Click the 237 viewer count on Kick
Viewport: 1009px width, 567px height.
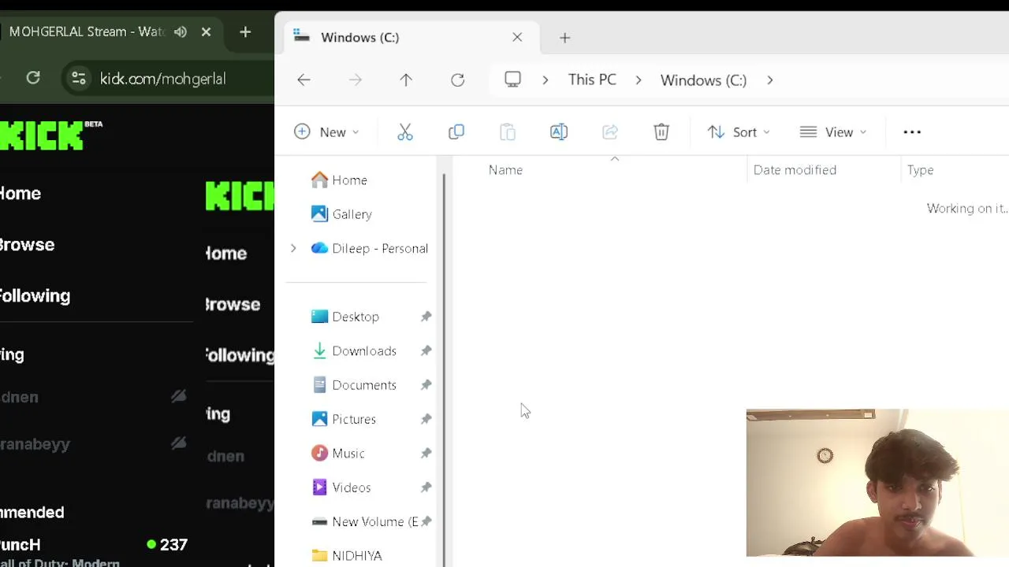pyautogui.click(x=167, y=544)
